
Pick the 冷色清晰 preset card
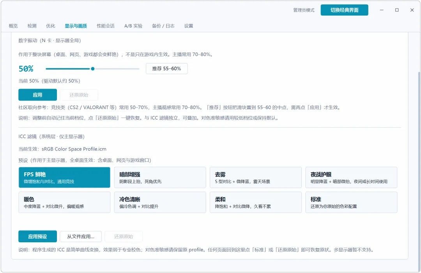(x=160, y=202)
